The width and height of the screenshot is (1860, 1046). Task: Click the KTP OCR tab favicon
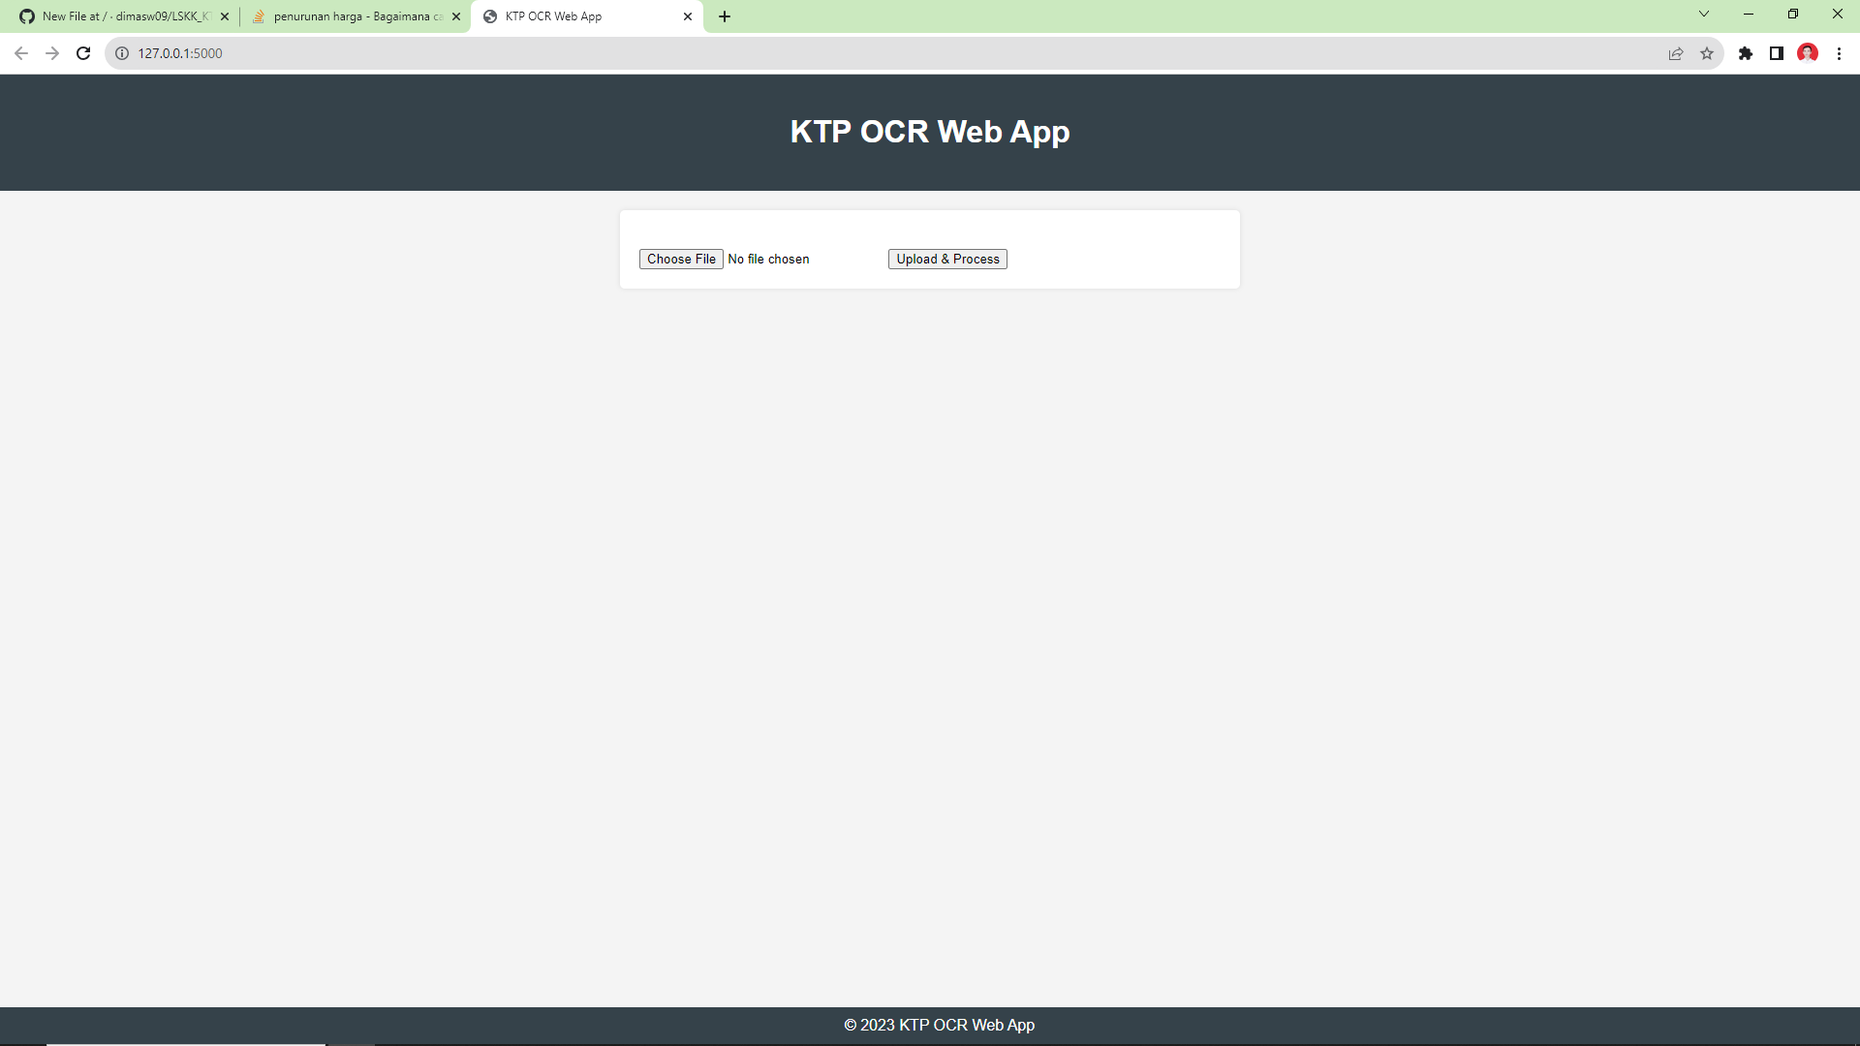(x=487, y=15)
